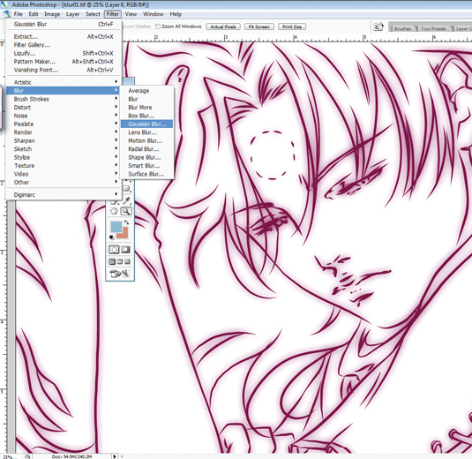
Task: Click Fit Screen button
Action: [x=259, y=26]
